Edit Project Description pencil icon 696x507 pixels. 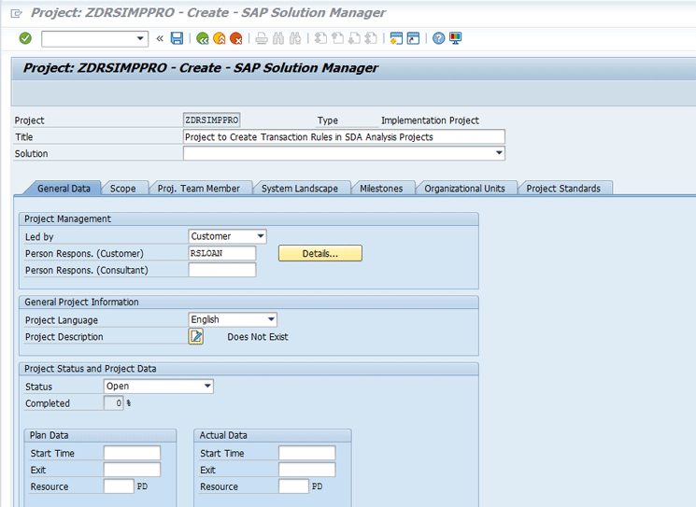pyautogui.click(x=196, y=337)
